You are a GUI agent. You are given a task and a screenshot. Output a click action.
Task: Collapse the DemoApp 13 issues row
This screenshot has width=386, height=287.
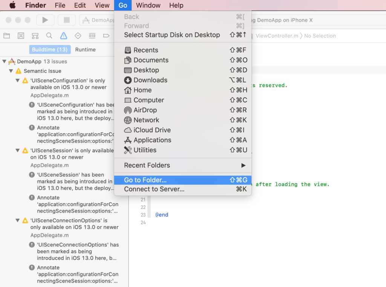(5, 62)
